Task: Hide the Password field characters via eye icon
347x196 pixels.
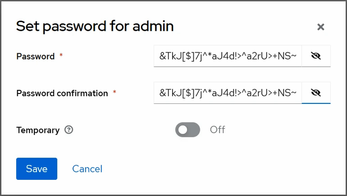Action: click(316, 56)
